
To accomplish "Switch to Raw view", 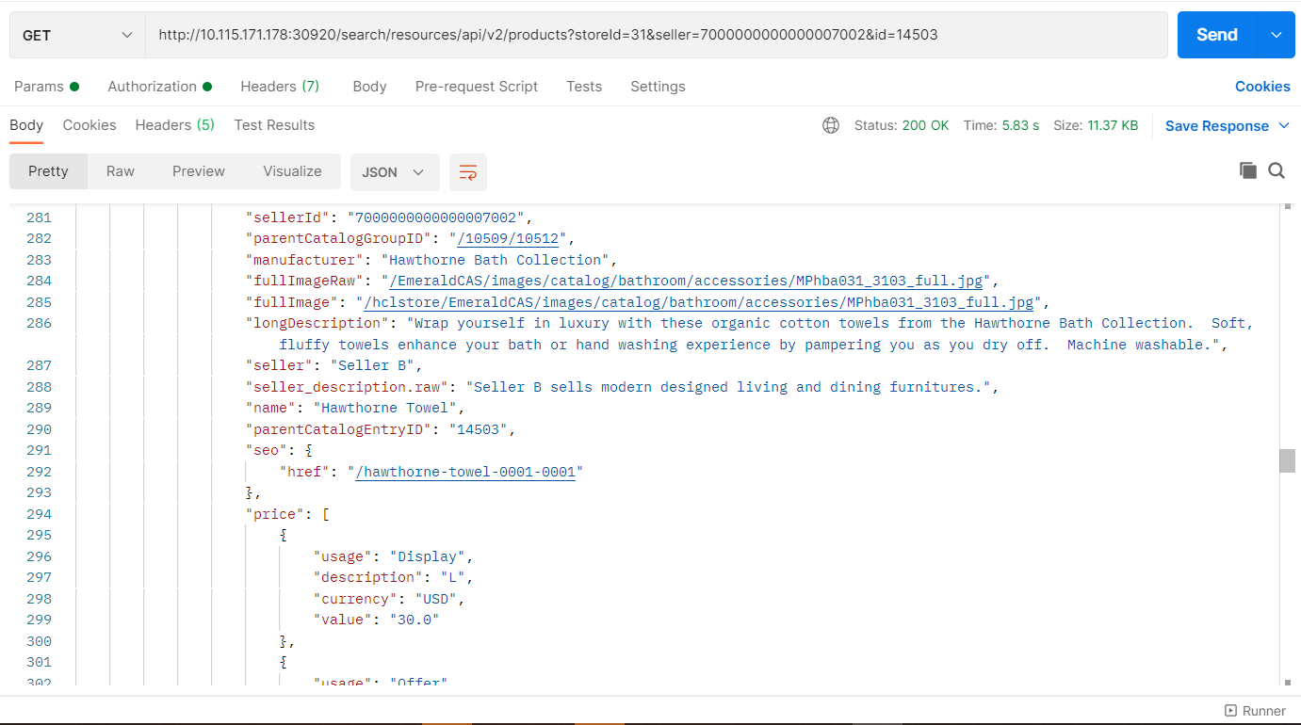I will tap(121, 171).
